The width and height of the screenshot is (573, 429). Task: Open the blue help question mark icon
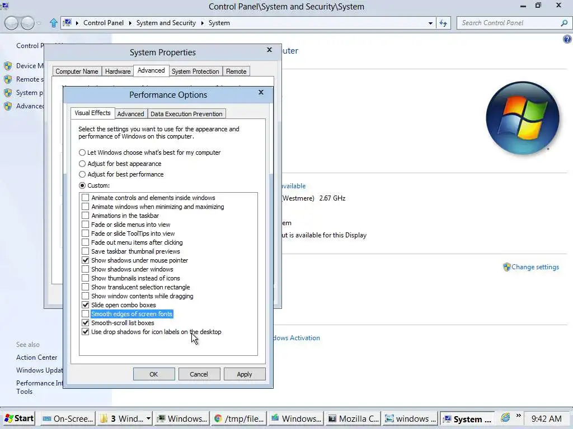[x=567, y=39]
